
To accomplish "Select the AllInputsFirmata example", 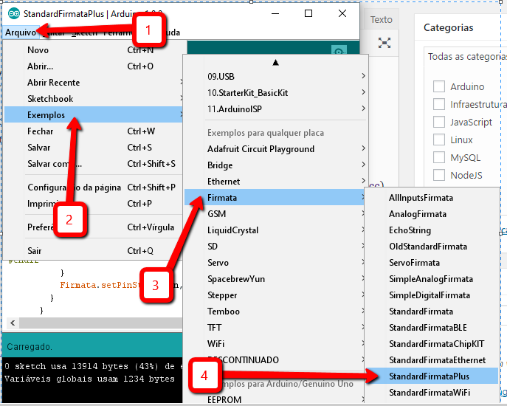I will tap(432, 198).
